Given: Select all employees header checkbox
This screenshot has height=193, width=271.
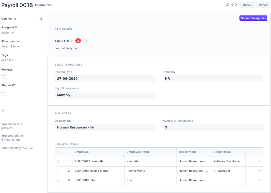Looking at the screenshot, I should click(x=59, y=152).
